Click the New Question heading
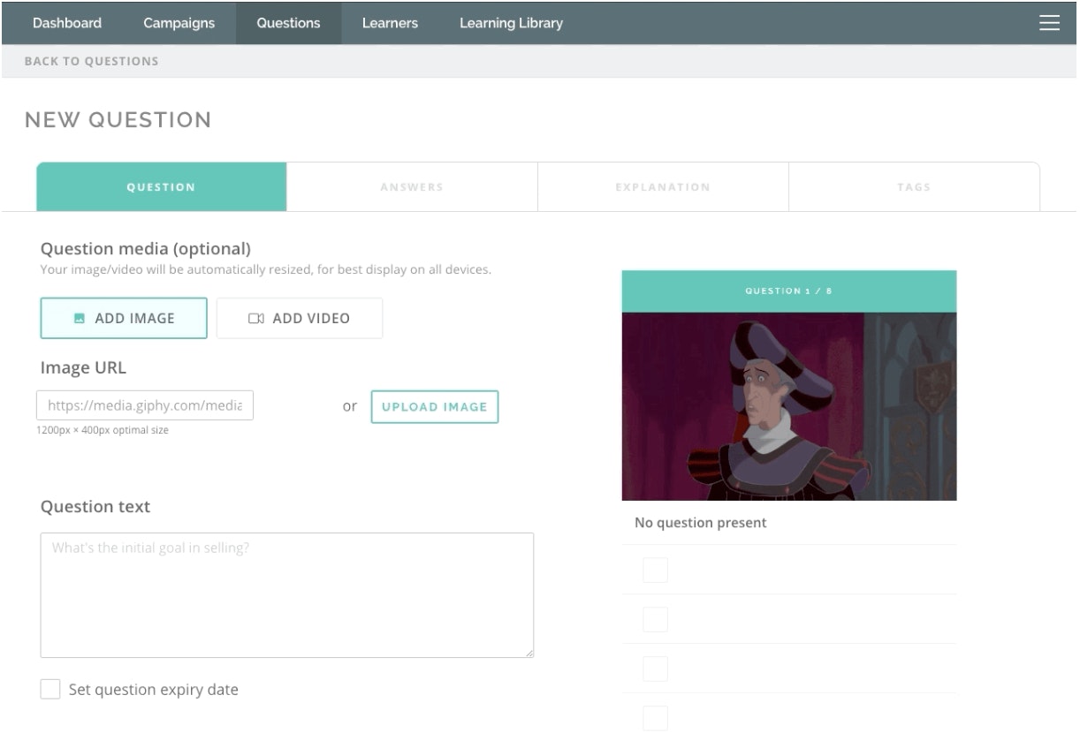The image size is (1080, 733). tap(118, 120)
